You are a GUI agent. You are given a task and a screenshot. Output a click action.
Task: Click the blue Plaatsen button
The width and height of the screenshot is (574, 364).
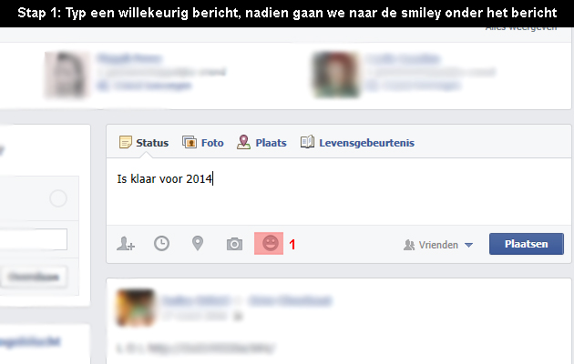pos(527,244)
